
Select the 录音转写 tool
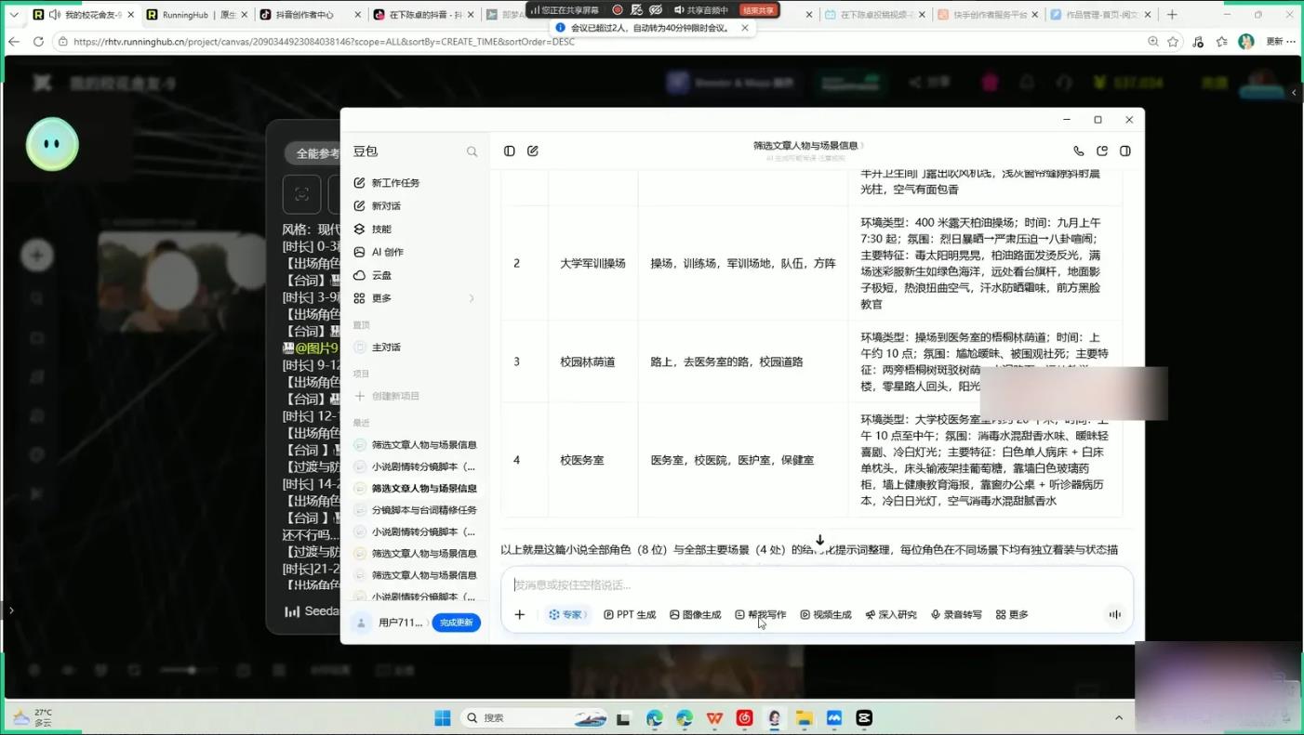(956, 614)
